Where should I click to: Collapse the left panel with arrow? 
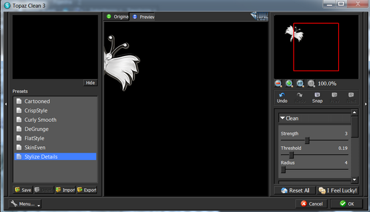(6, 104)
